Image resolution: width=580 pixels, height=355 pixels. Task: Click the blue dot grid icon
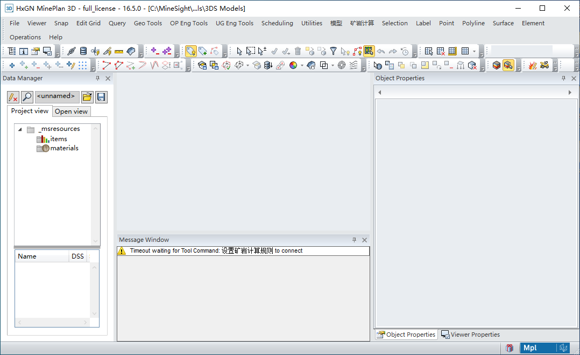[82, 66]
